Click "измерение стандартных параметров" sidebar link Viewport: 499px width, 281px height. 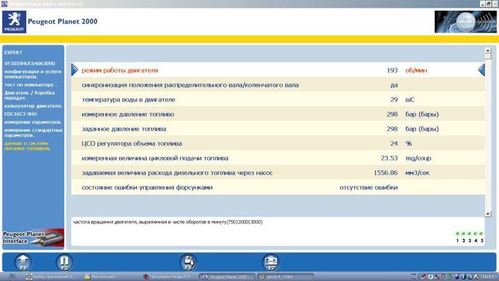pyautogui.click(x=32, y=132)
